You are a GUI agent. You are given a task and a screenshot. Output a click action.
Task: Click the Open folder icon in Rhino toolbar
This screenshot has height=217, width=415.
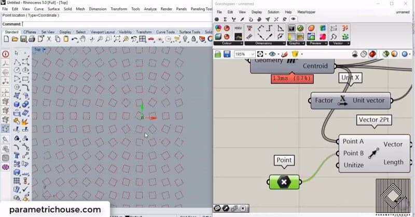(x=15, y=39)
